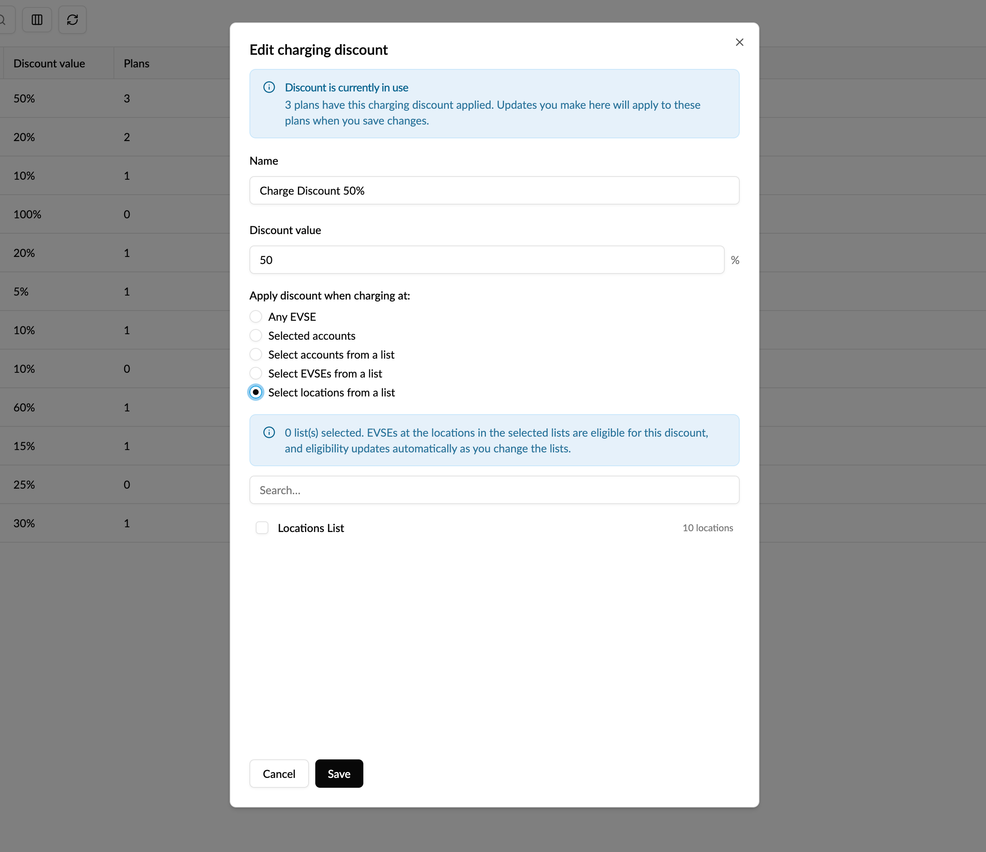This screenshot has width=986, height=852.
Task: Save the charging discount changes
Action: 339,774
